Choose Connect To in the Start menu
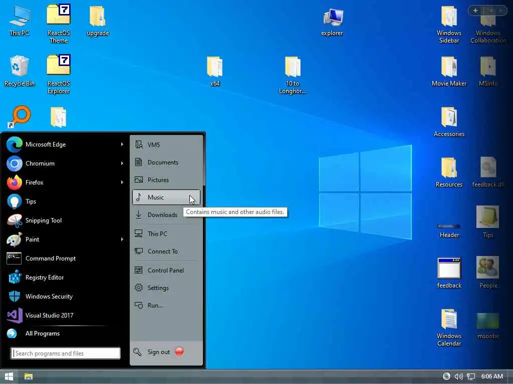Viewport: 513px width, 384px height. 166,251
